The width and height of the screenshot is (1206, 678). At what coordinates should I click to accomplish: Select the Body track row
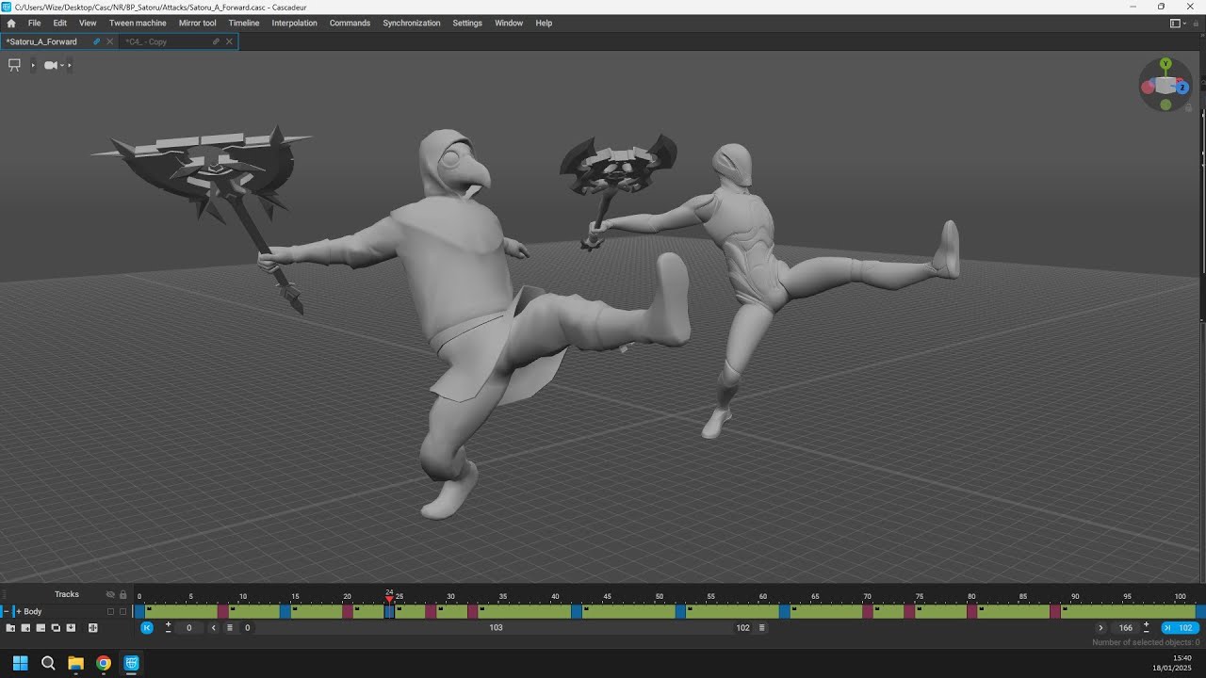[x=66, y=612]
